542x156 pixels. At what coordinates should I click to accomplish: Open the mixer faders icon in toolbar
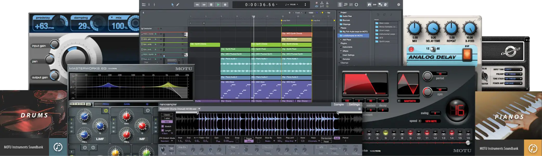pyautogui.click(x=351, y=4)
